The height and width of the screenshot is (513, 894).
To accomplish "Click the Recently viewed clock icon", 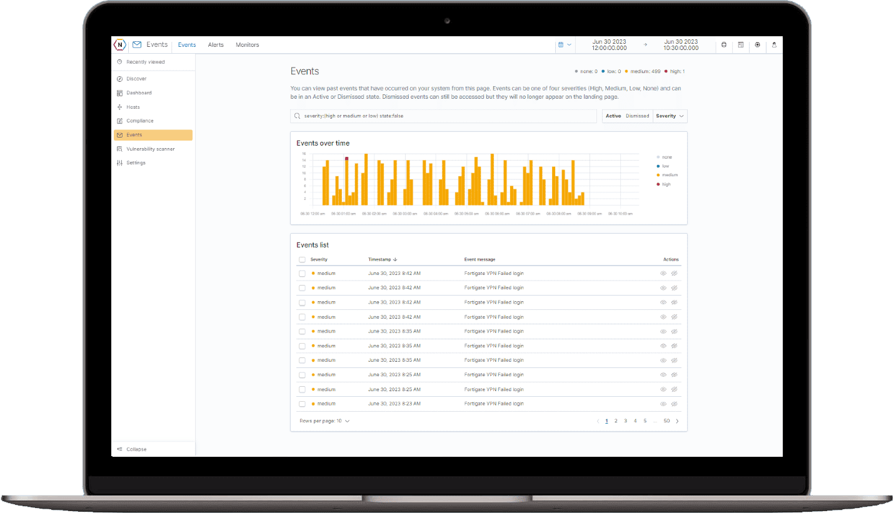I will 119,62.
